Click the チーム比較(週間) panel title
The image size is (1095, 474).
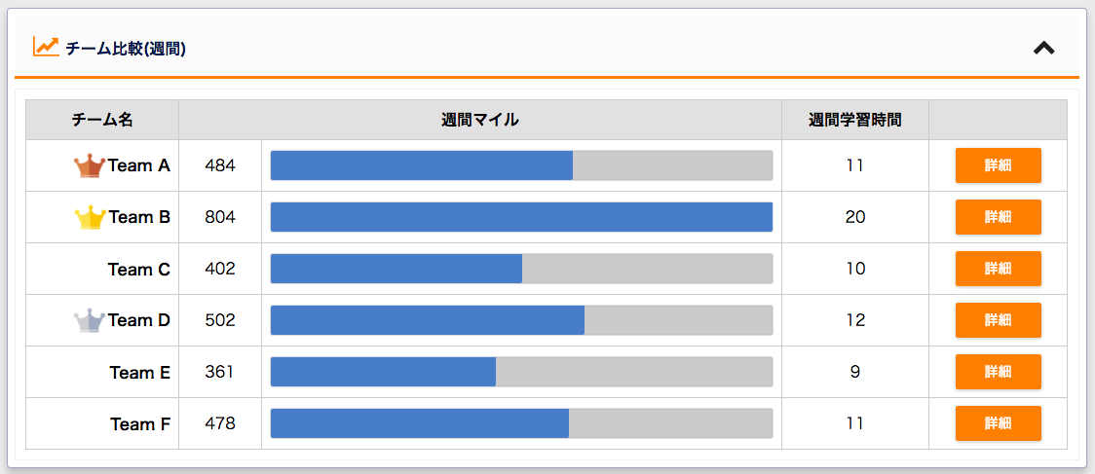tap(126, 49)
